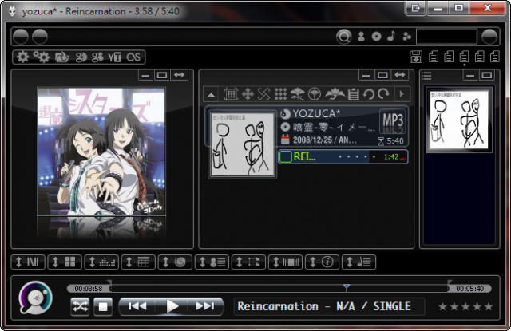The image size is (511, 331).
Task: Click the crossed-pattern icon in center toolbar
Action: [263, 94]
